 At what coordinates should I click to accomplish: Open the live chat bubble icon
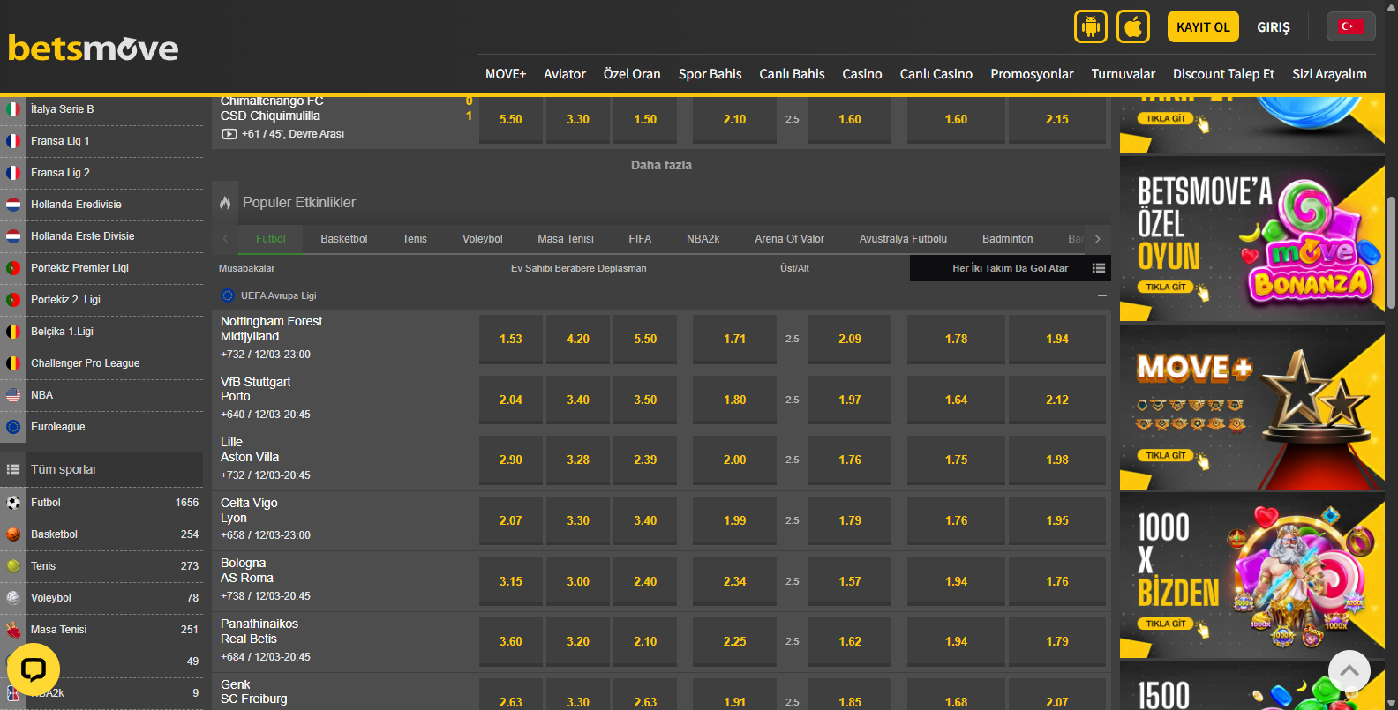(x=34, y=670)
